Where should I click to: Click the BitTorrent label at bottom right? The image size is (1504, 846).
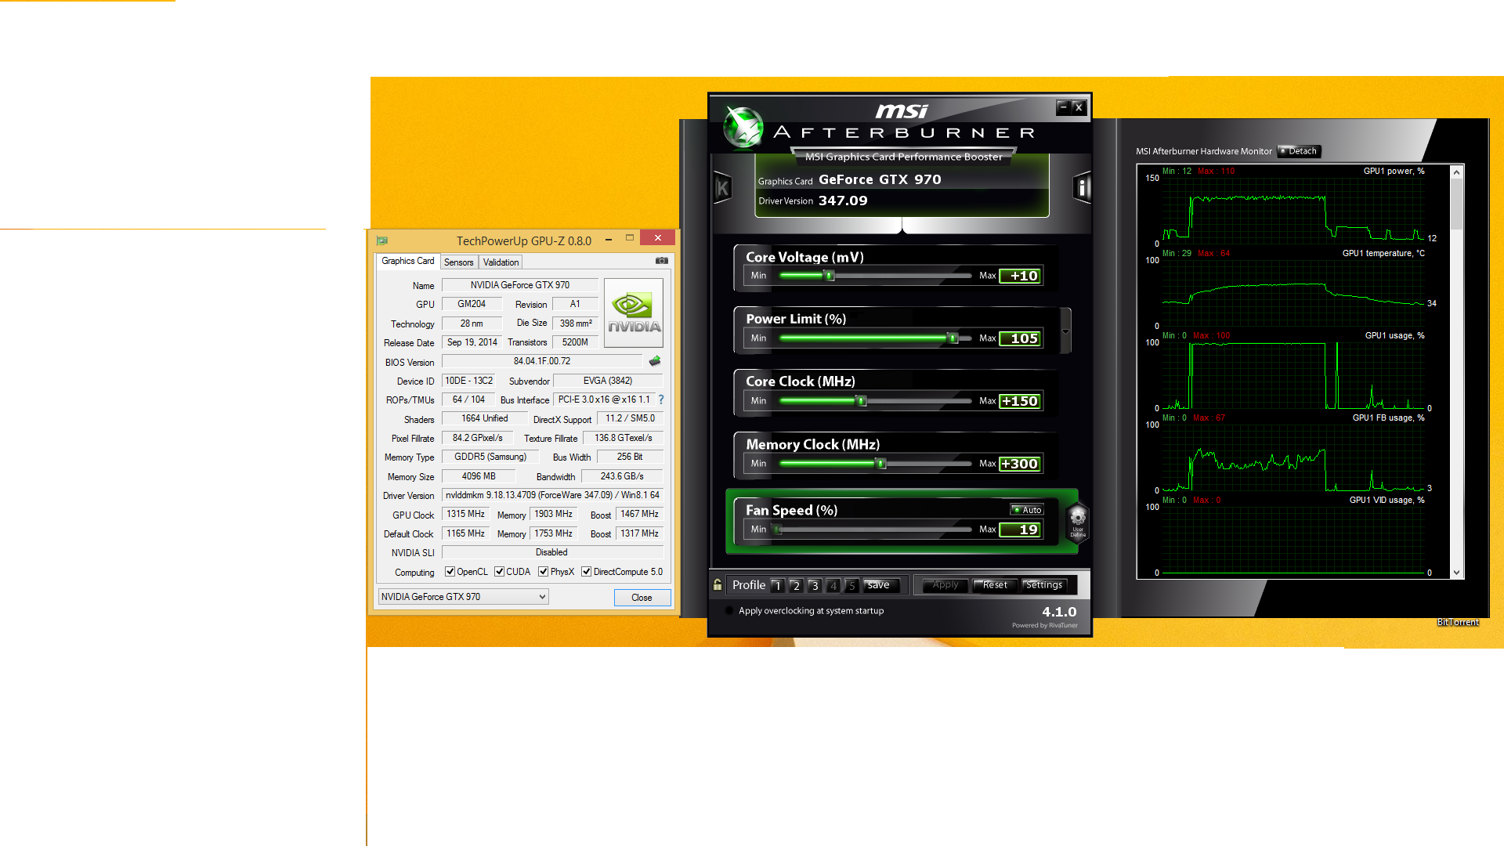click(x=1458, y=622)
